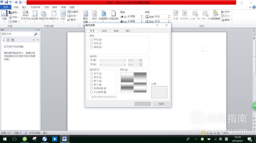
Task: Switch to the Texture (纹理) tab
Action: pyautogui.click(x=104, y=31)
